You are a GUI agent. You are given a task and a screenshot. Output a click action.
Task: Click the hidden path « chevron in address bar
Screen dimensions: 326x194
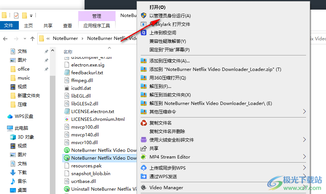(48, 38)
